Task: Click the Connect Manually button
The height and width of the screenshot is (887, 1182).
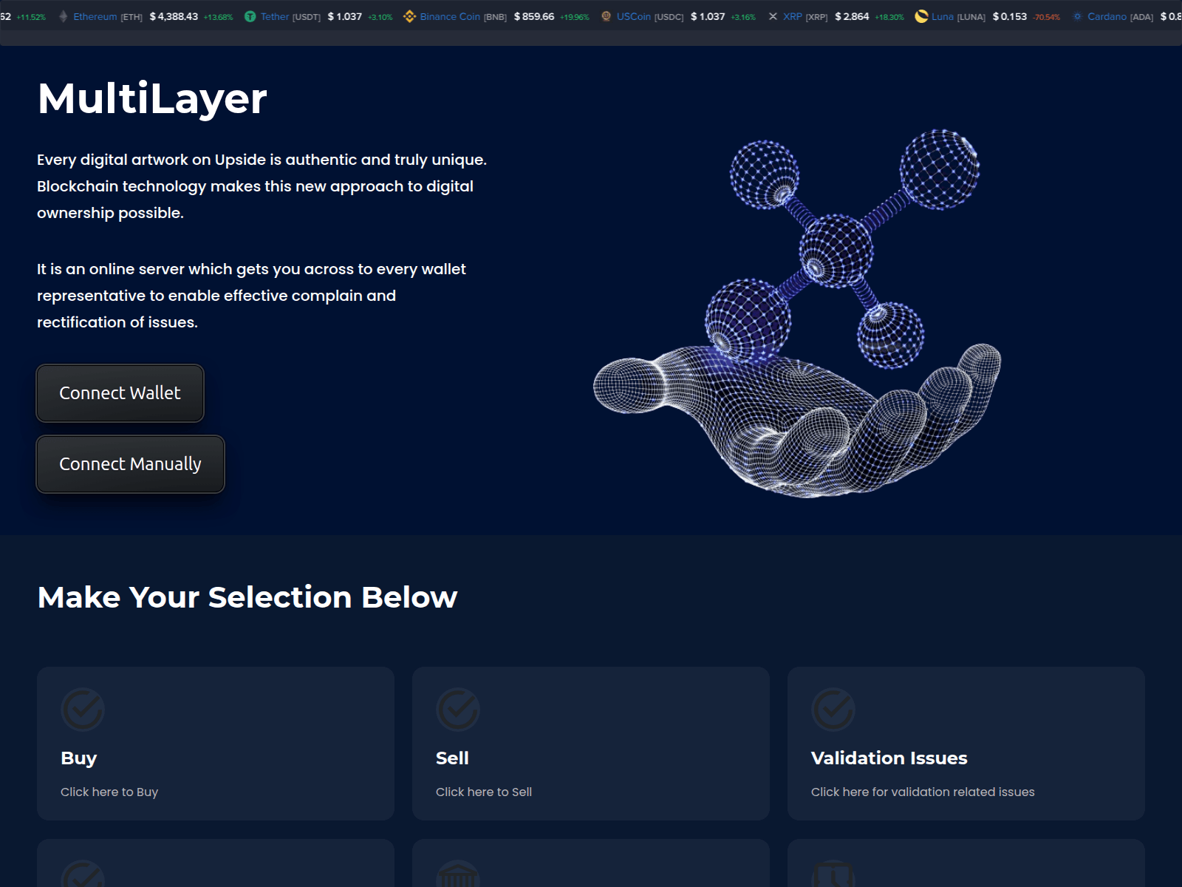Action: 130,464
